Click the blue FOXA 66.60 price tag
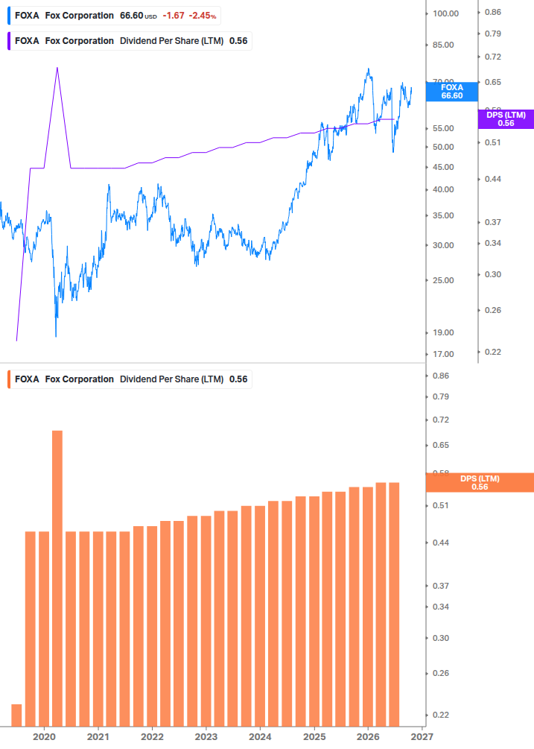The width and height of the screenshot is (534, 749). pyautogui.click(x=451, y=91)
